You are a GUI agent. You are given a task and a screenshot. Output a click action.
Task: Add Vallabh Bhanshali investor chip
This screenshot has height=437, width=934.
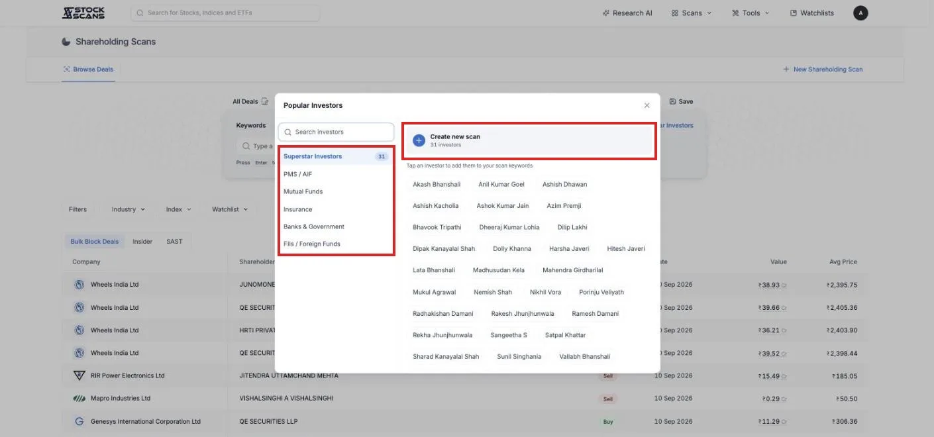click(585, 357)
